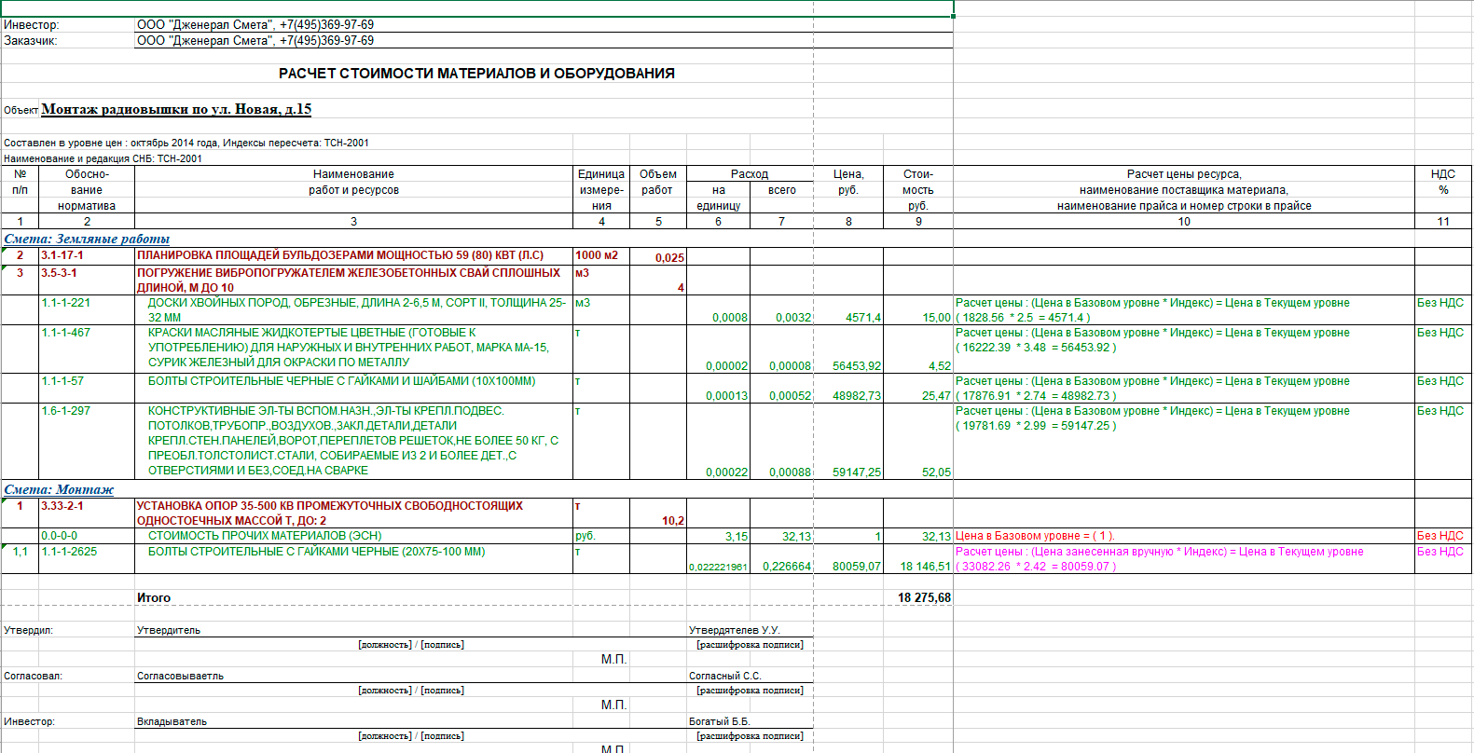Image resolution: width=1474 pixels, height=753 pixels.
Task: Select 'Без НДС' in the ДОСКИ ХВОЙНЫХ row
Action: point(1440,303)
